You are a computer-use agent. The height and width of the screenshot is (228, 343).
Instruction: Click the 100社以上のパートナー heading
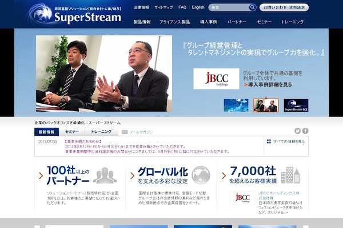[68, 176]
